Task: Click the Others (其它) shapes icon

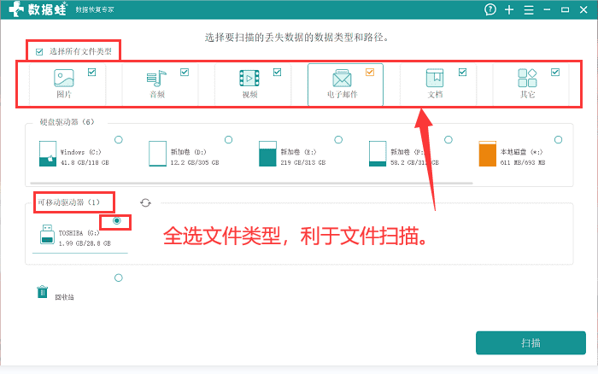Action: pyautogui.click(x=527, y=79)
